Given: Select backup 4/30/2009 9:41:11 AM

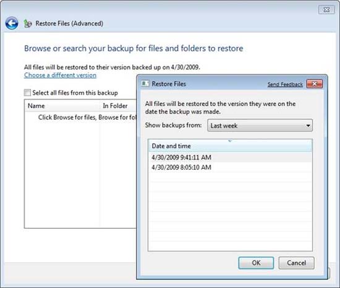Looking at the screenshot, I should pyautogui.click(x=230, y=157).
